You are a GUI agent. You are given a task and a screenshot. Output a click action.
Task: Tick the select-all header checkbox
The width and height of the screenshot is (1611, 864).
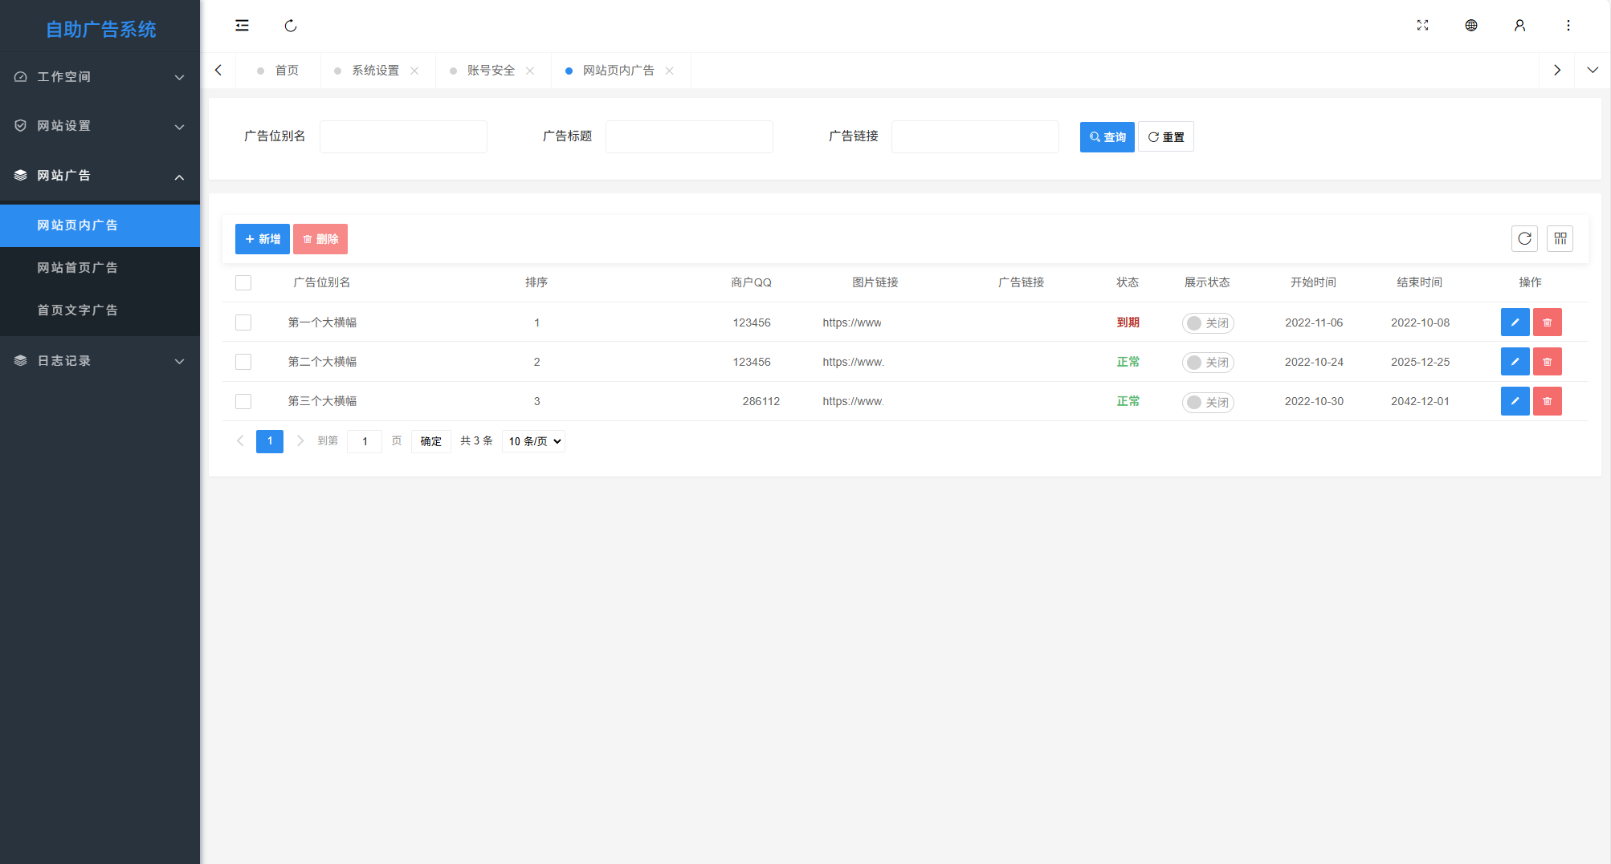(x=243, y=282)
